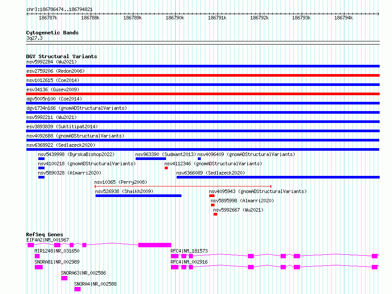Click the 186792k ruler tick label
Screen dimensions: 392x294
(x=259, y=18)
